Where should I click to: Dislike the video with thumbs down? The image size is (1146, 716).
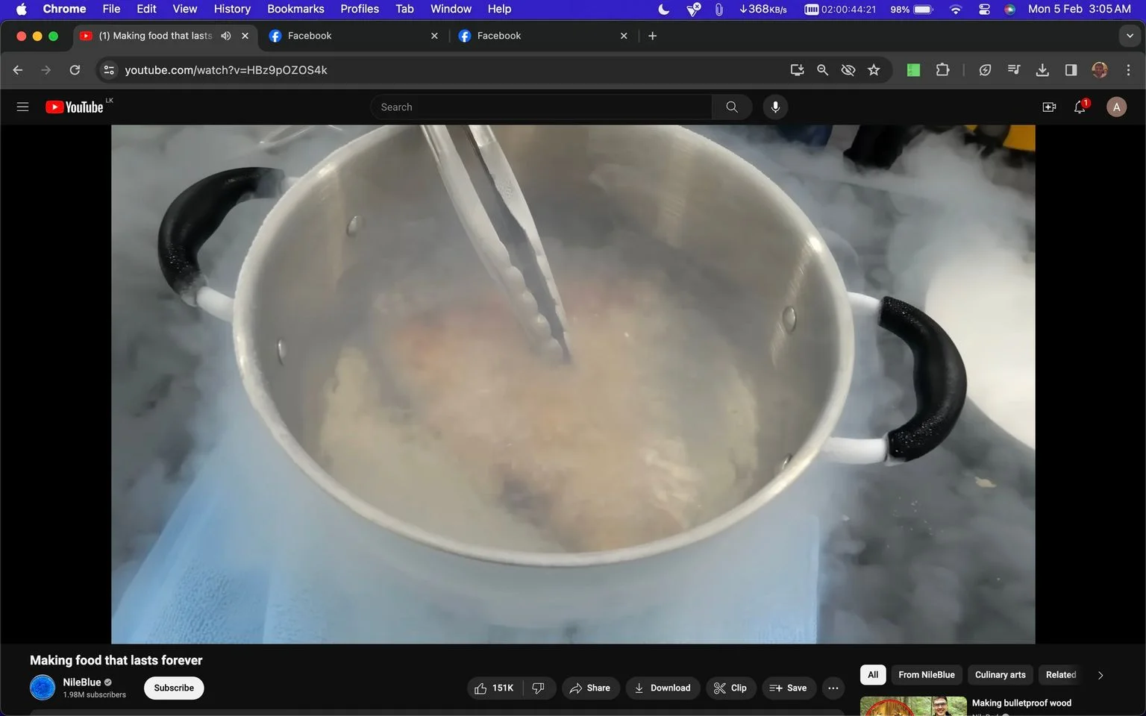[539, 688]
